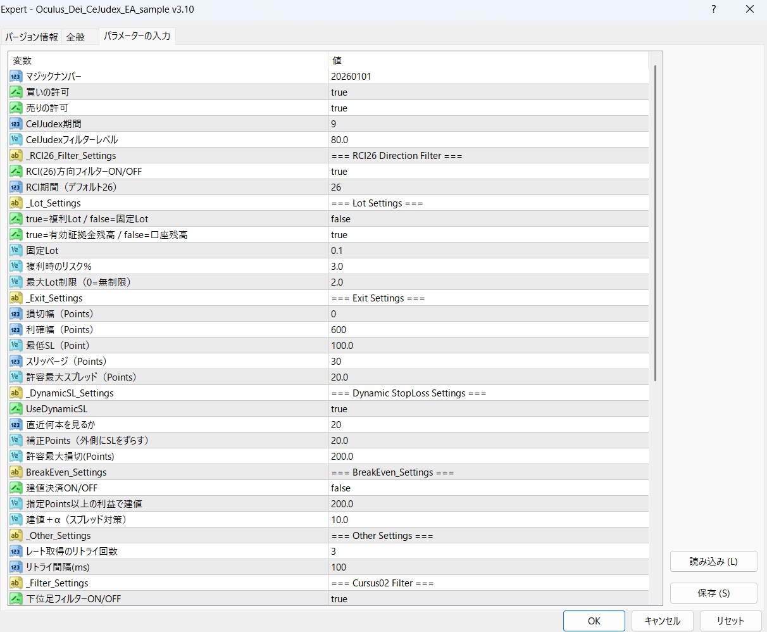Click the decimal icon beside CelJudexフィルターレベル
767x632 pixels.
click(x=16, y=140)
